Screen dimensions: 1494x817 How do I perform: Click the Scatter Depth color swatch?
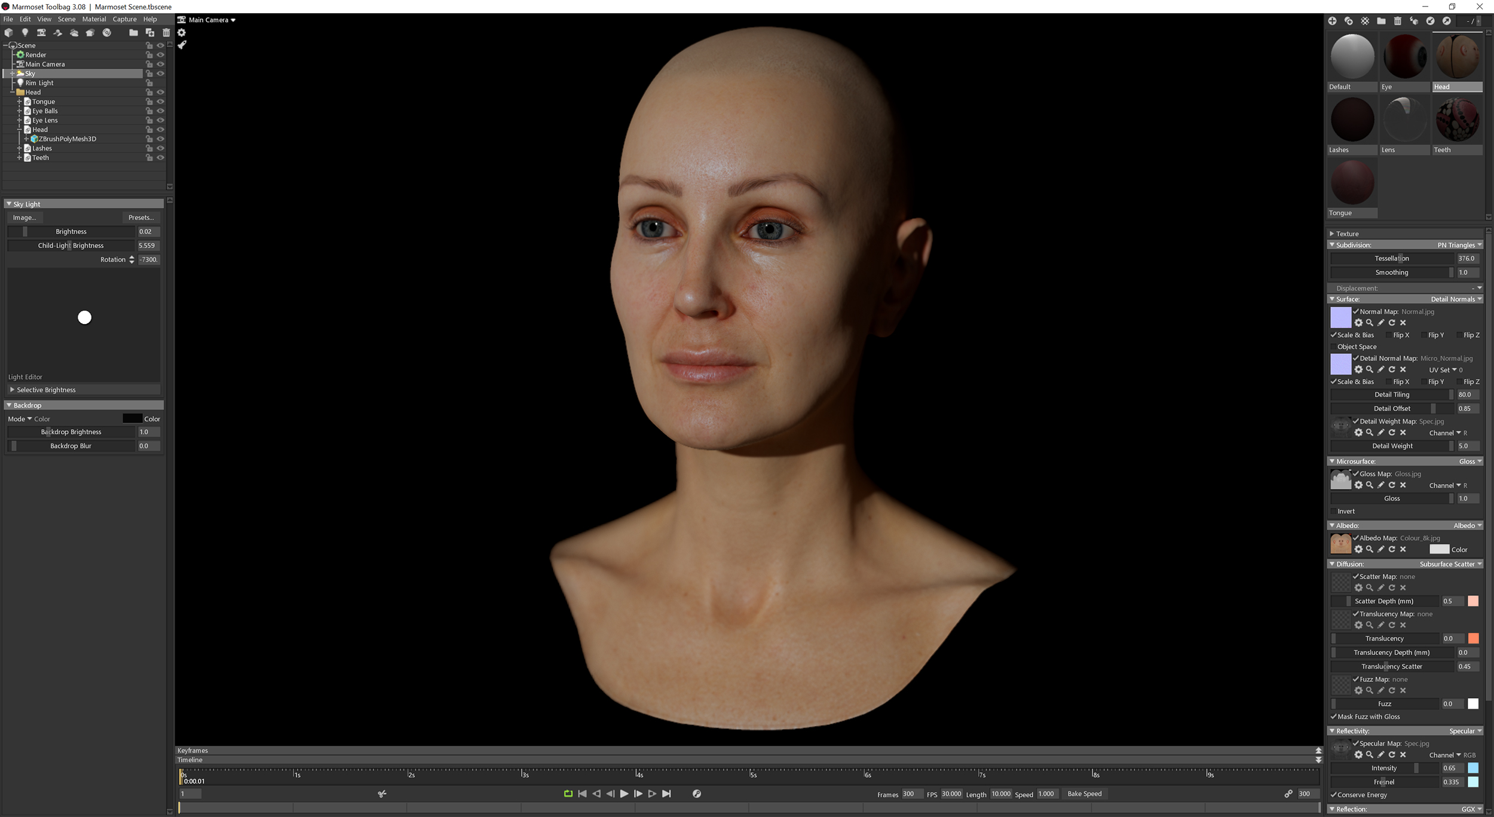[1474, 601]
